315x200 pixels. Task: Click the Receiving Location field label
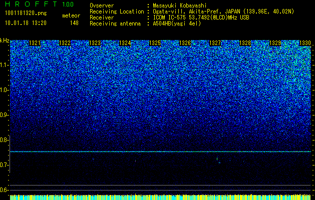117,11
